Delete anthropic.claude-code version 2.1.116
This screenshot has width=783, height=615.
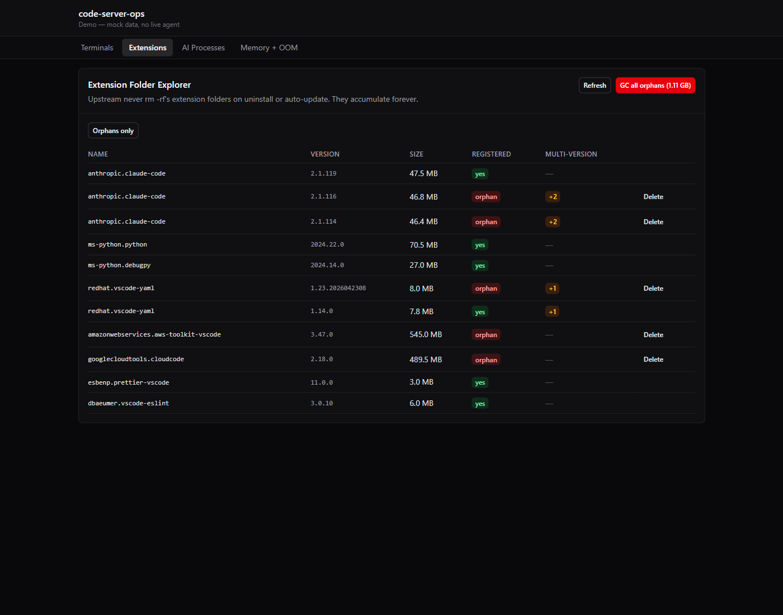[x=653, y=197]
